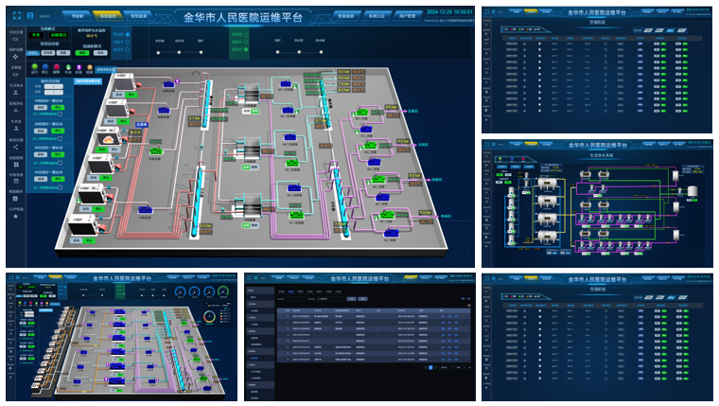719x406 pixels.
Task: Switch to the 智慧能源 tab
Action: (x=139, y=15)
